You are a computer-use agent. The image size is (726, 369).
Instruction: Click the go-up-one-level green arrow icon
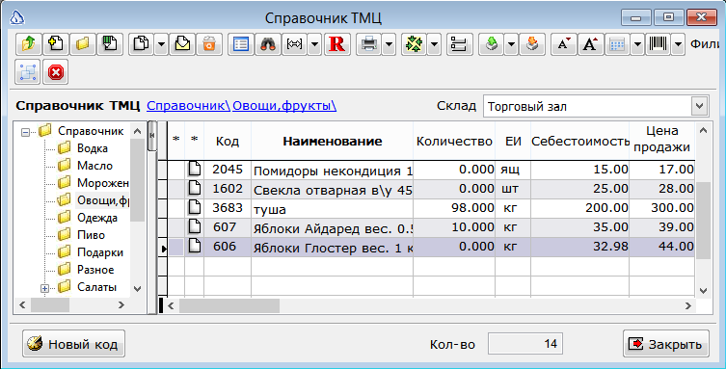coord(28,44)
